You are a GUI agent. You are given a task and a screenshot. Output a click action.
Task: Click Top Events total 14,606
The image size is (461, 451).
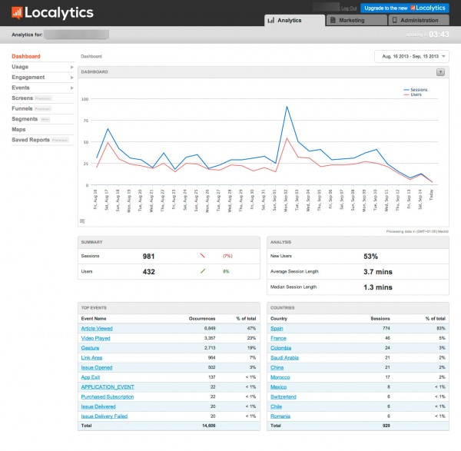coord(209,426)
